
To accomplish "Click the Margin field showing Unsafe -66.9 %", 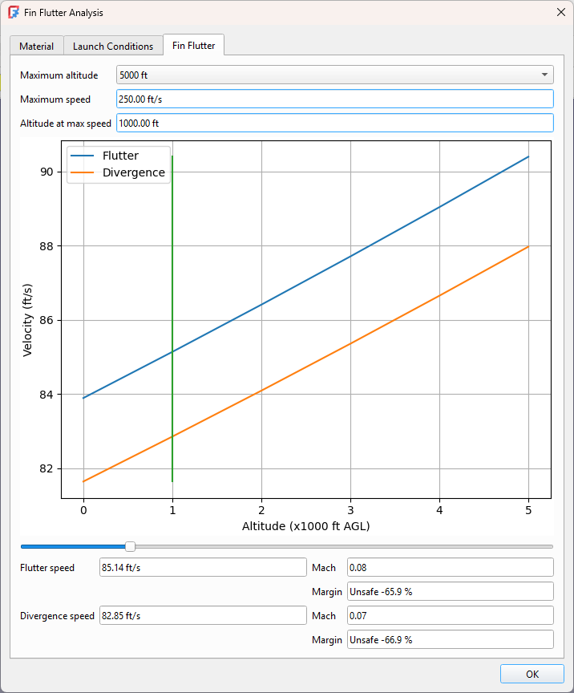I will tap(450, 639).
